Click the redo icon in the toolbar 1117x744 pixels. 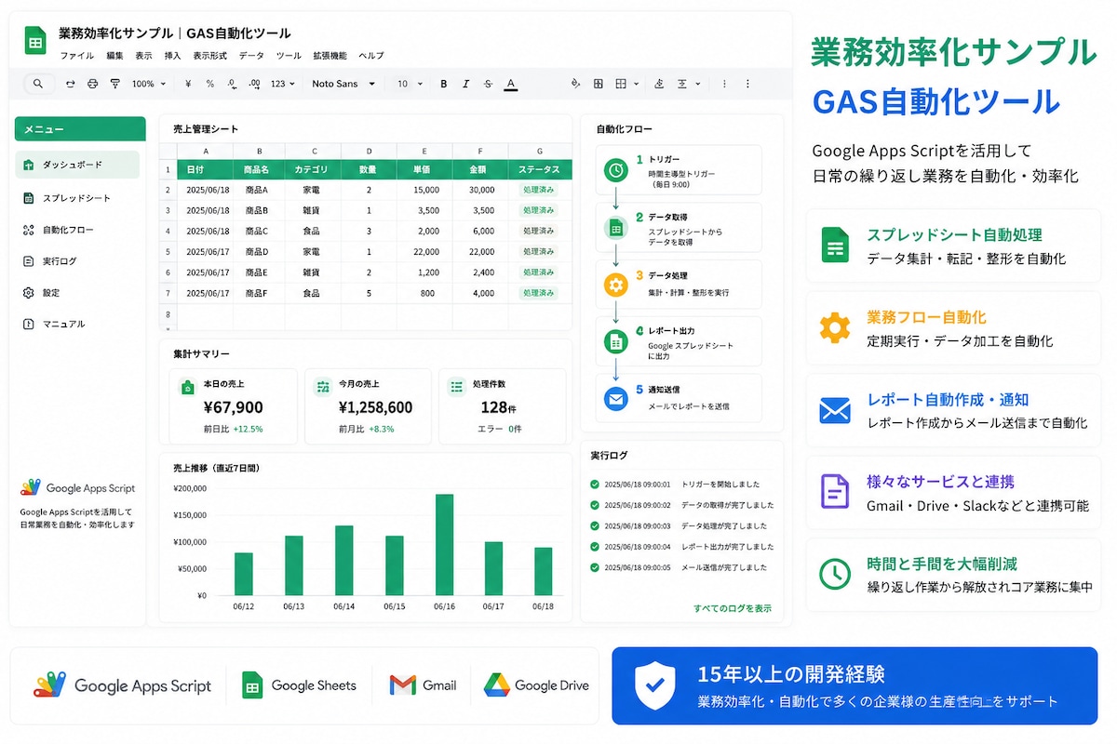coord(71,84)
